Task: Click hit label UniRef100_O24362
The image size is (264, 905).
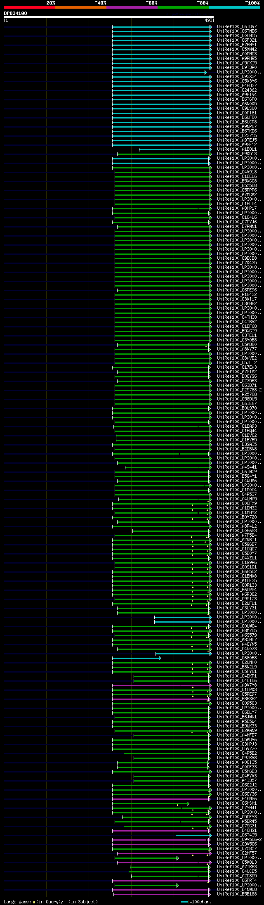Action: (x=237, y=90)
